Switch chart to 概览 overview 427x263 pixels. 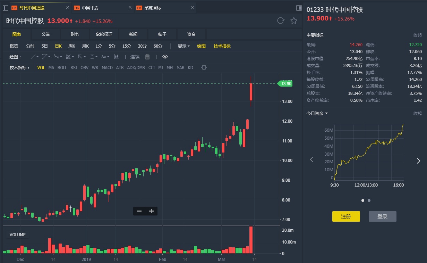tap(14, 46)
